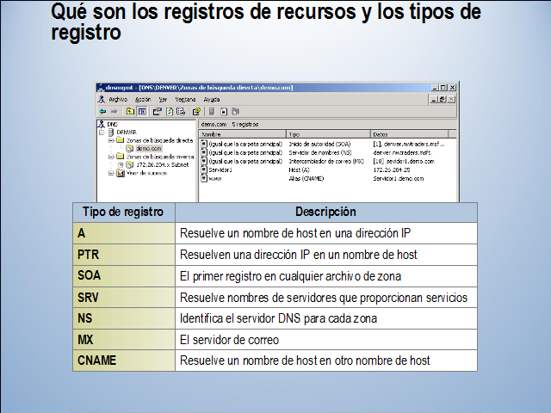Click the PTR cell in the table
The height and width of the screenshot is (413, 551).
click(124, 255)
